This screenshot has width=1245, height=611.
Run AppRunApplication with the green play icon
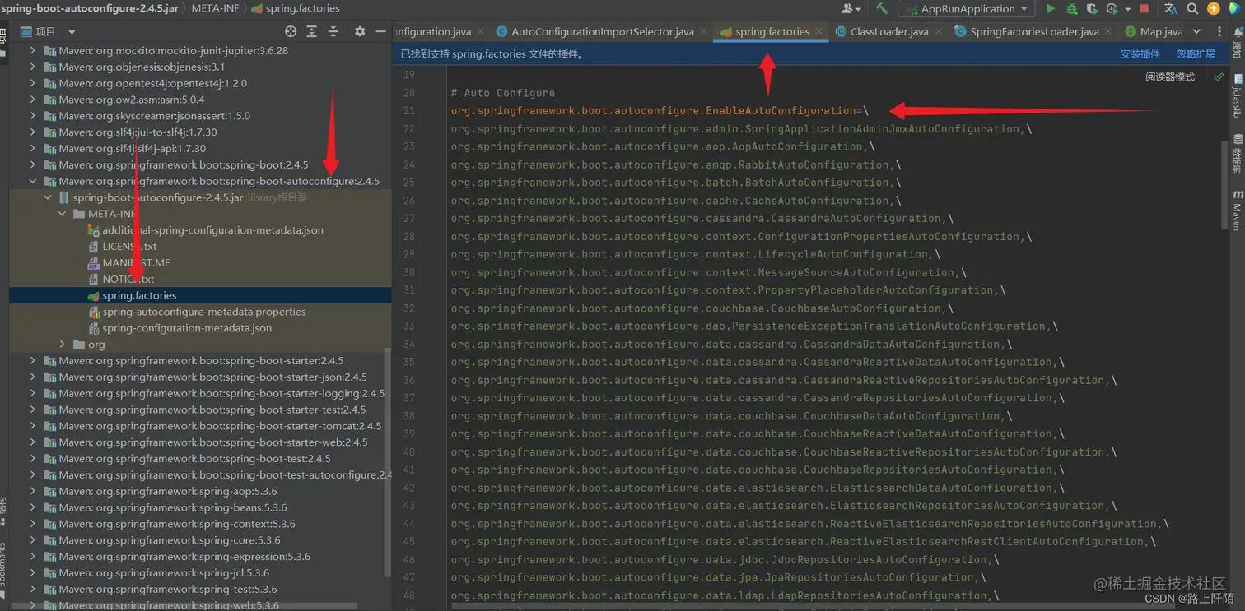[1050, 8]
